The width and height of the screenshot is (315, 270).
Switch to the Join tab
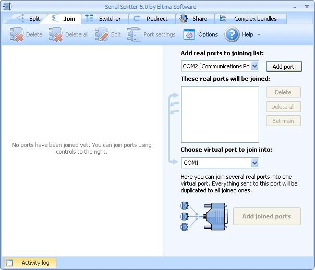tap(63, 19)
